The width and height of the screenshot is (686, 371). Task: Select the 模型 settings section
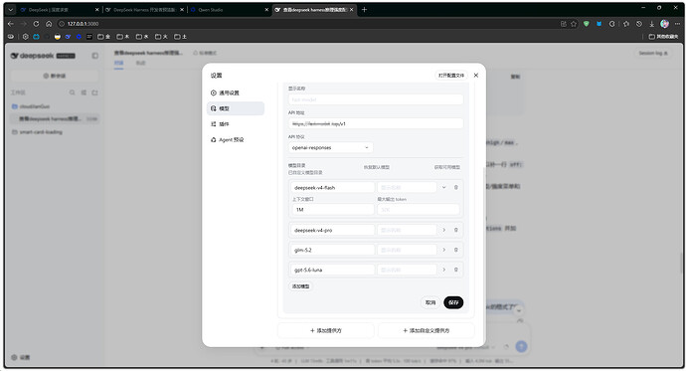[236, 108]
